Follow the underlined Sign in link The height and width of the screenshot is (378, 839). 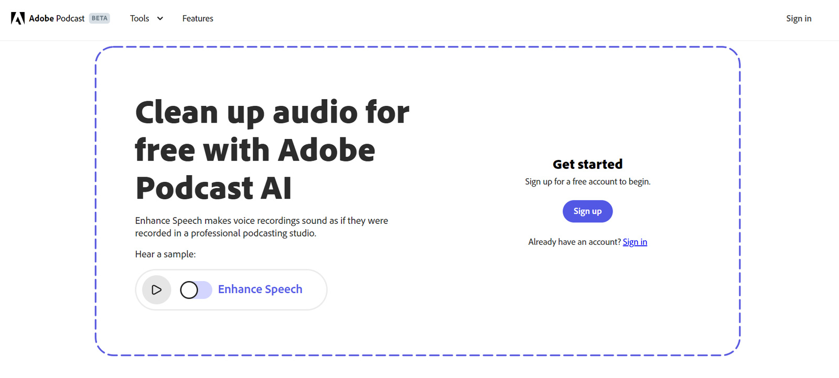coord(634,242)
